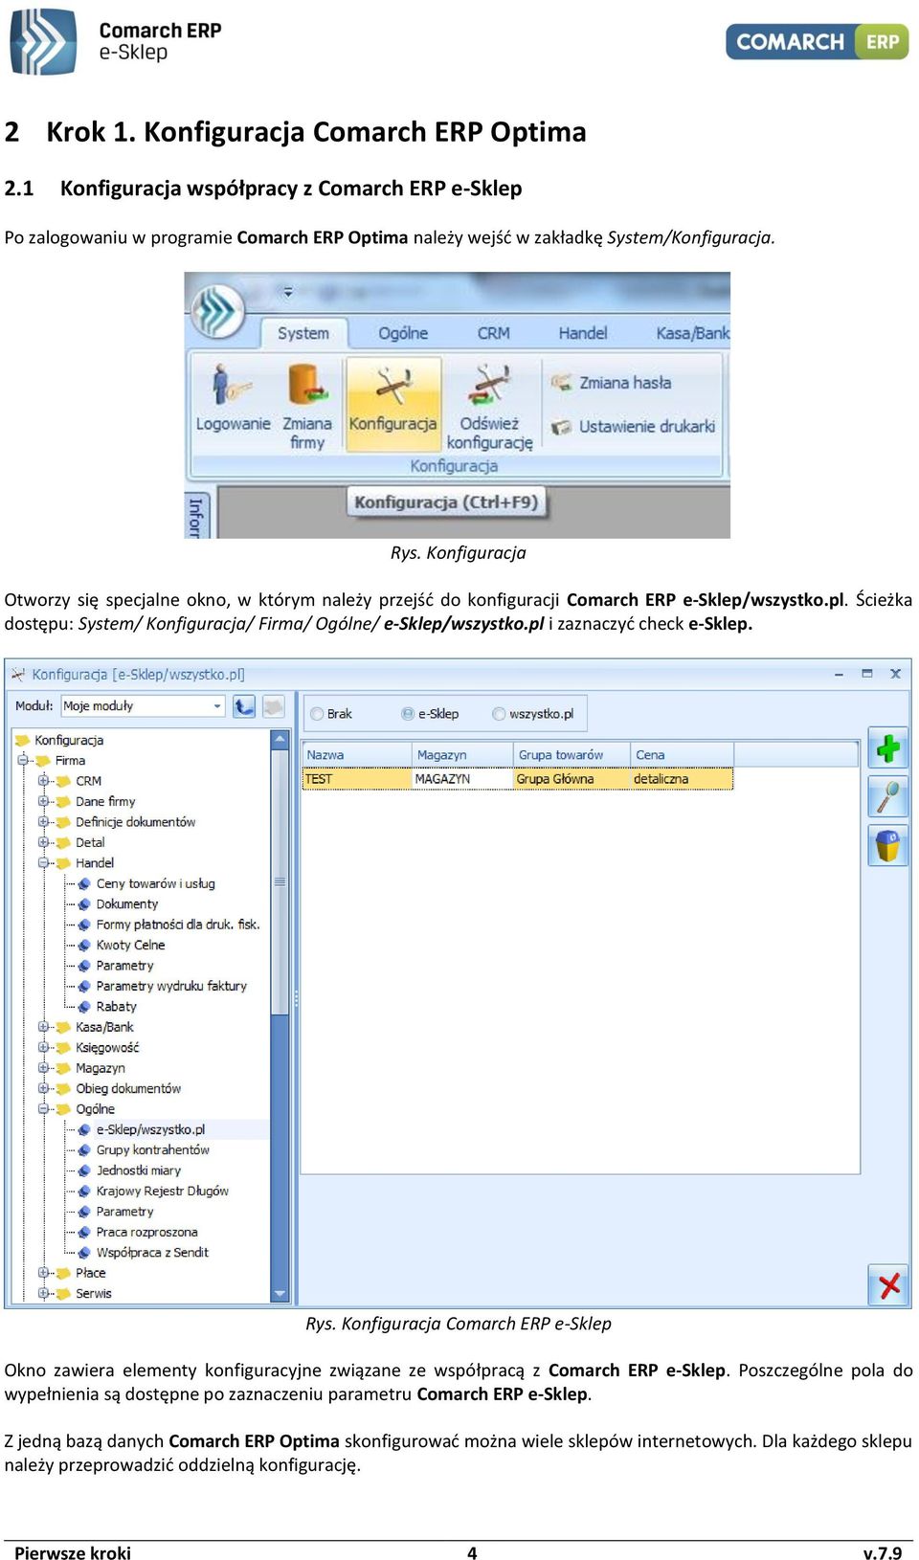Select the Magazyn tree folder

click(x=100, y=1068)
